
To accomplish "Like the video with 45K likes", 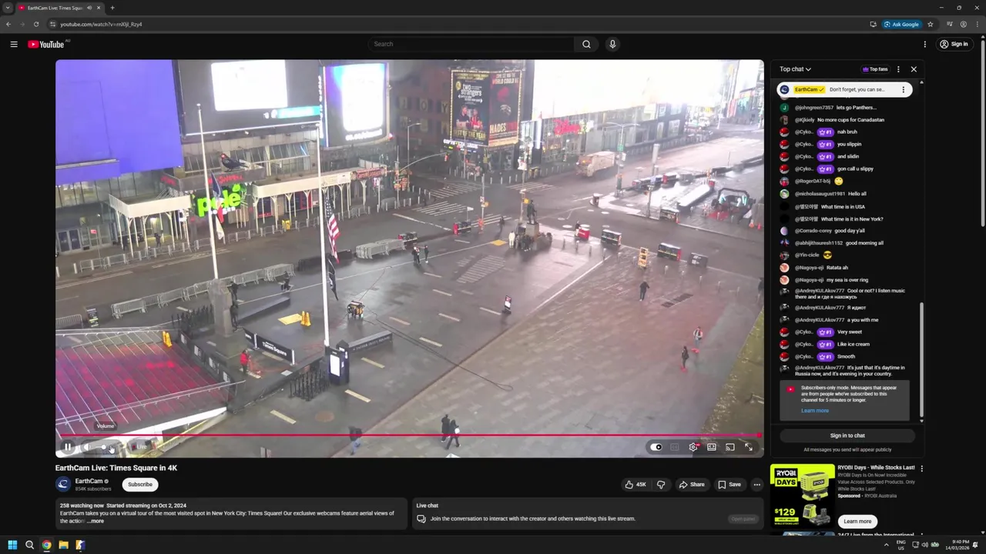I will click(636, 485).
